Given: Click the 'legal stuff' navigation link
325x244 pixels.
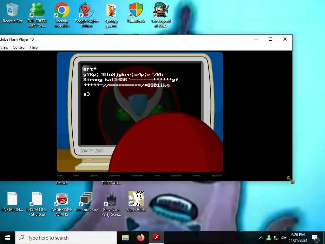Looking at the screenshot, I should click(x=217, y=175).
